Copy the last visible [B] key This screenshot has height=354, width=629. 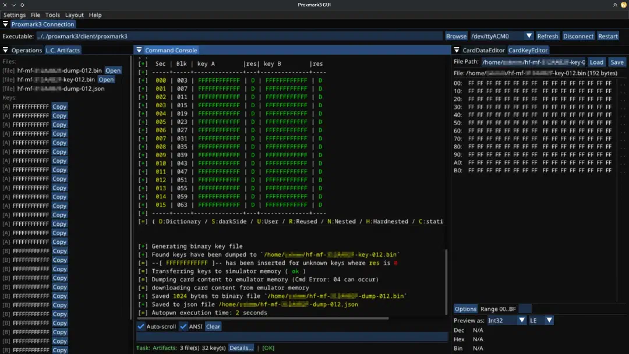tap(60, 350)
